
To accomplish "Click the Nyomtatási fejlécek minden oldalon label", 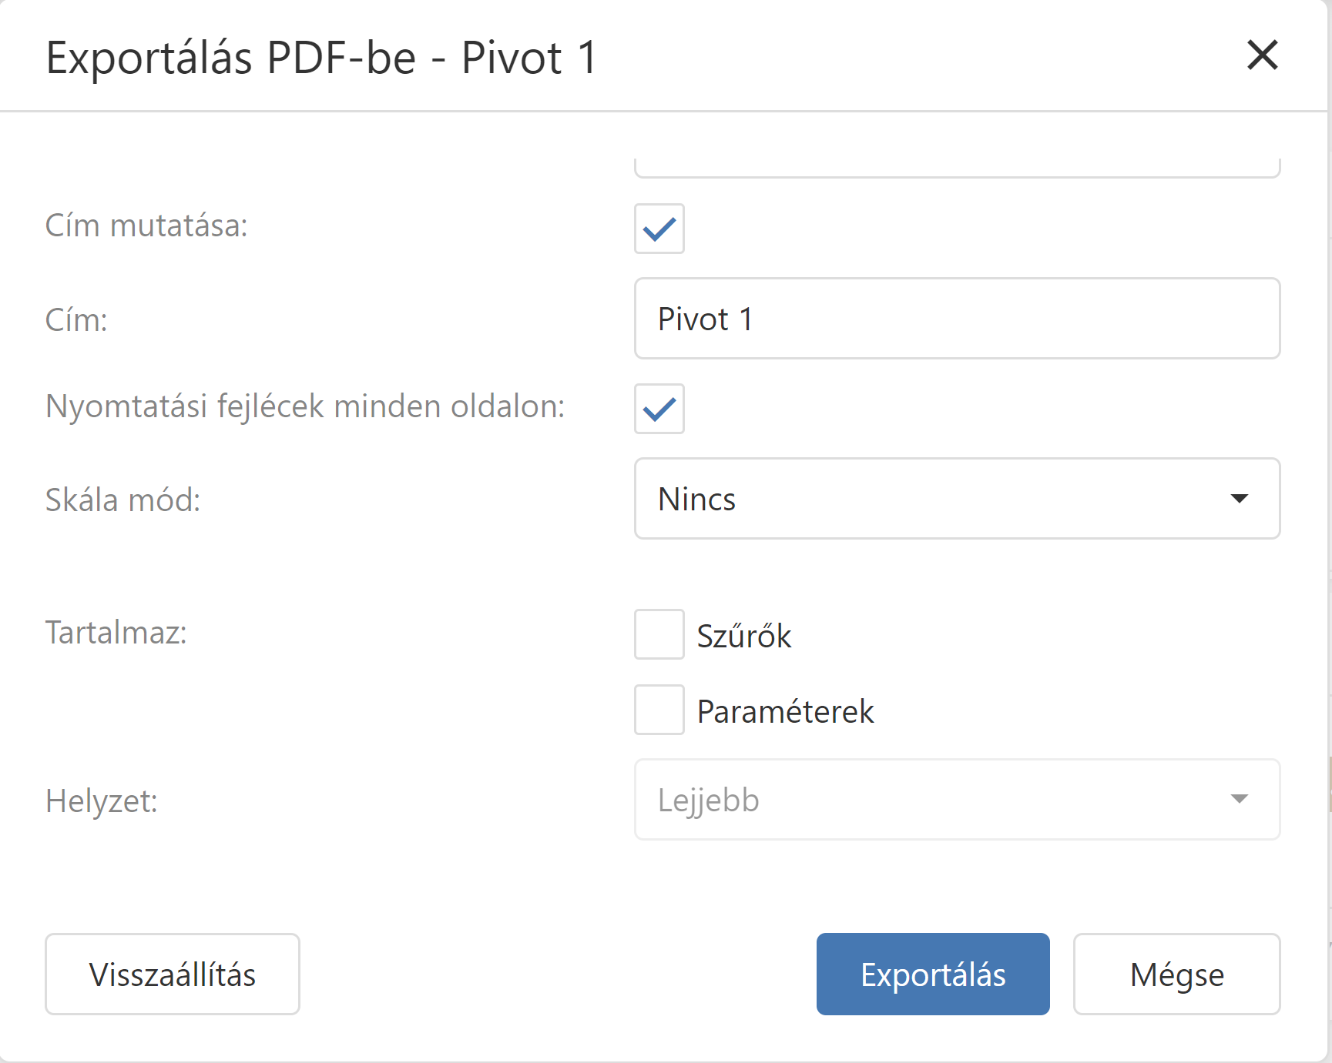I will (305, 406).
